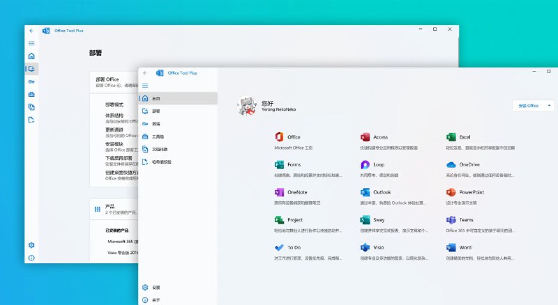This screenshot has height=305, width=558.
Task: Open the Outlook app tile
Action: tap(365, 192)
